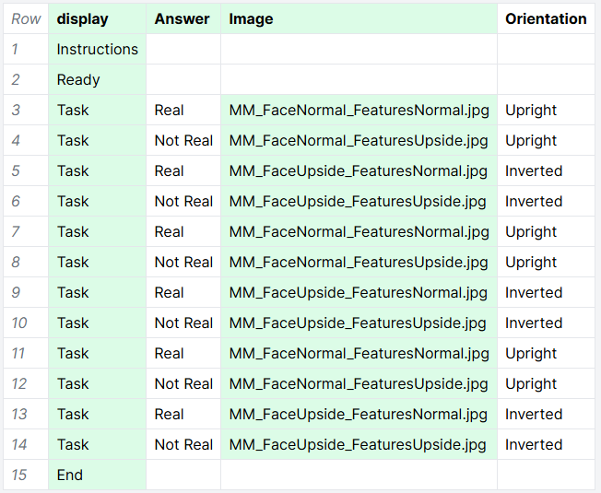
Task: Click the 'Upright' cell in row 4
Action: [x=546, y=140]
